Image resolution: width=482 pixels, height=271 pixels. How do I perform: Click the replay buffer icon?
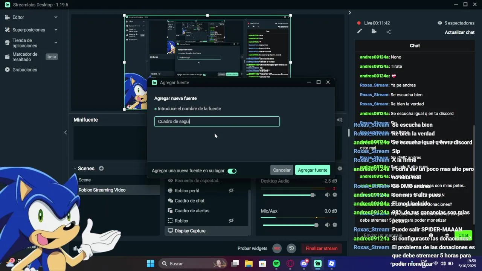(x=291, y=248)
